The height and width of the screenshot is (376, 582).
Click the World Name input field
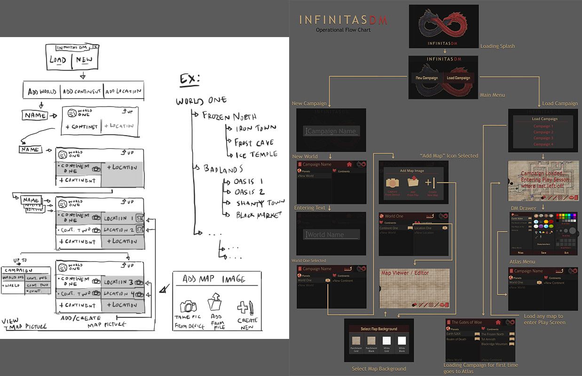[x=331, y=235]
